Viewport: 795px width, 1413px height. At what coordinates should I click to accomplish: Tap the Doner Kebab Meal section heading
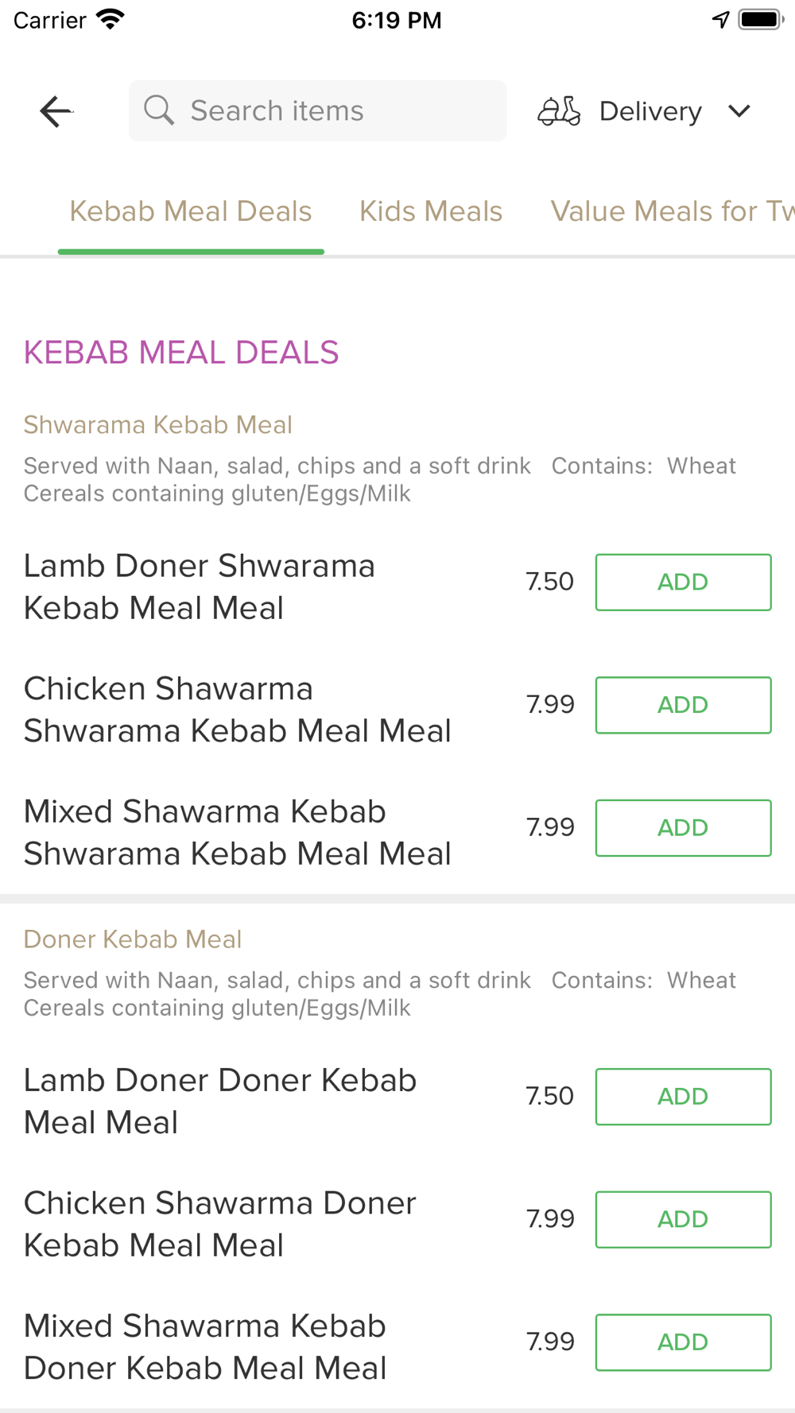pos(133,939)
